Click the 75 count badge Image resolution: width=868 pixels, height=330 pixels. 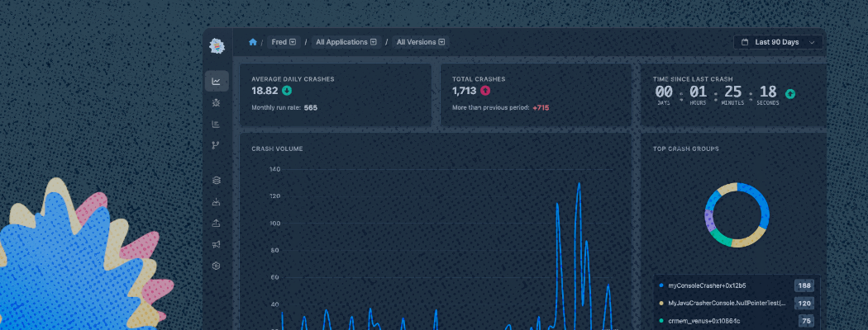806,321
